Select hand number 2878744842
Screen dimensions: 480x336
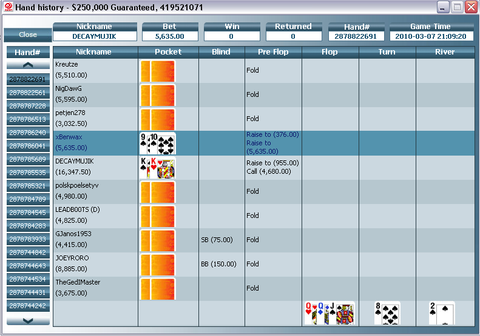(x=28, y=252)
